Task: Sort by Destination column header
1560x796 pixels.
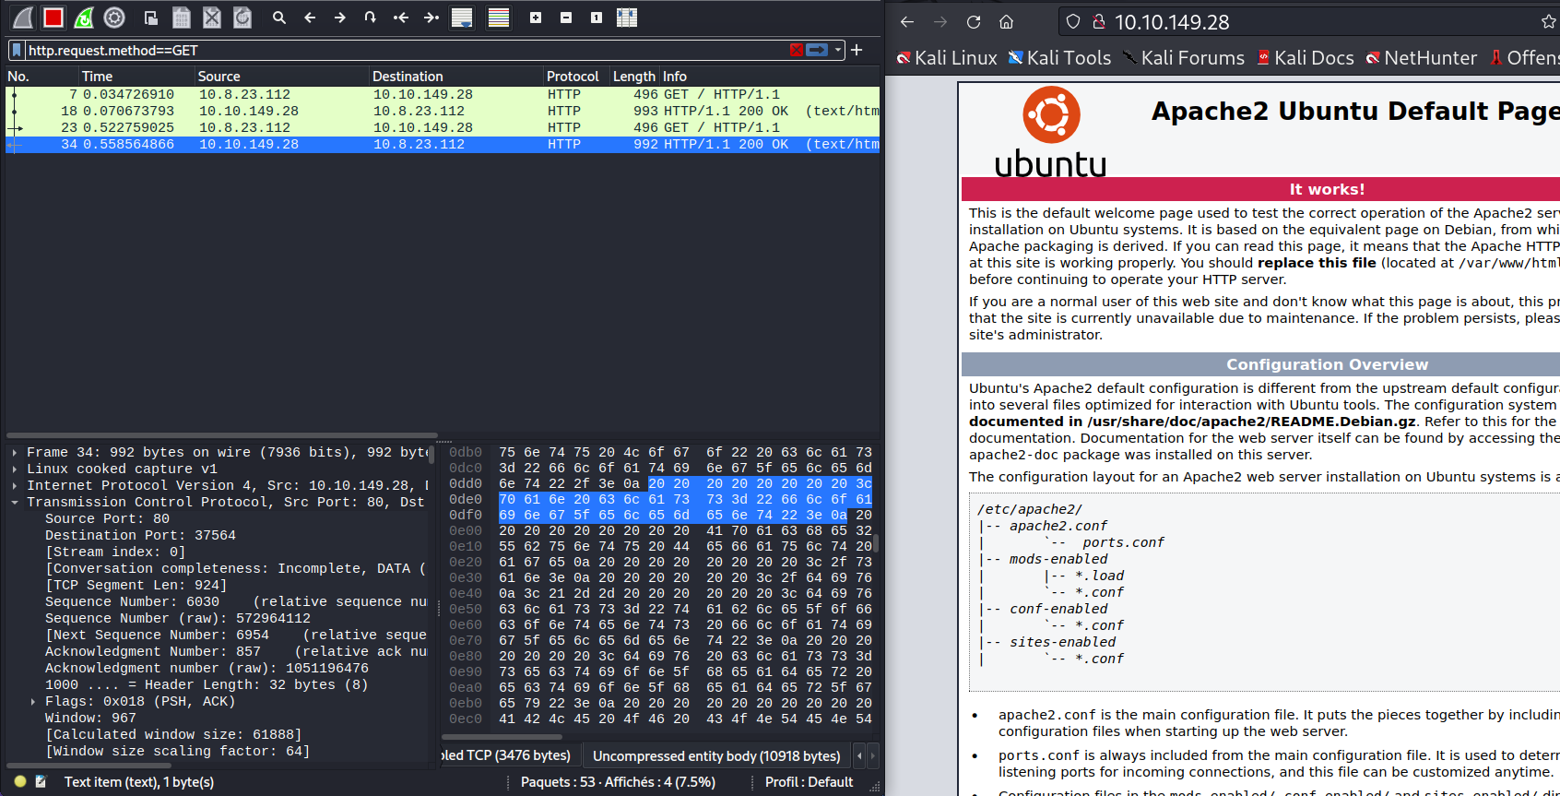Action: [455, 77]
